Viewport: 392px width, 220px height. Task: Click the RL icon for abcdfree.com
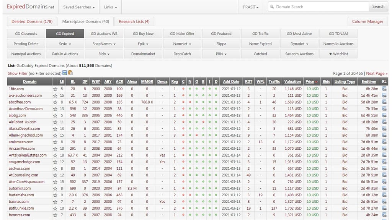point(384,102)
